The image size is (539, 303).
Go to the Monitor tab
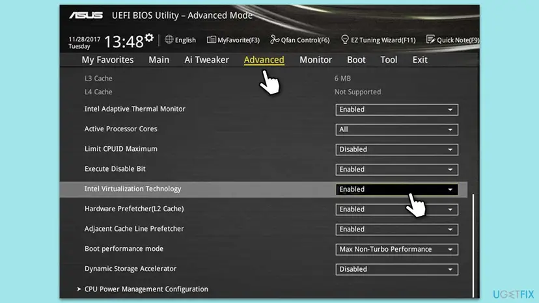point(316,60)
